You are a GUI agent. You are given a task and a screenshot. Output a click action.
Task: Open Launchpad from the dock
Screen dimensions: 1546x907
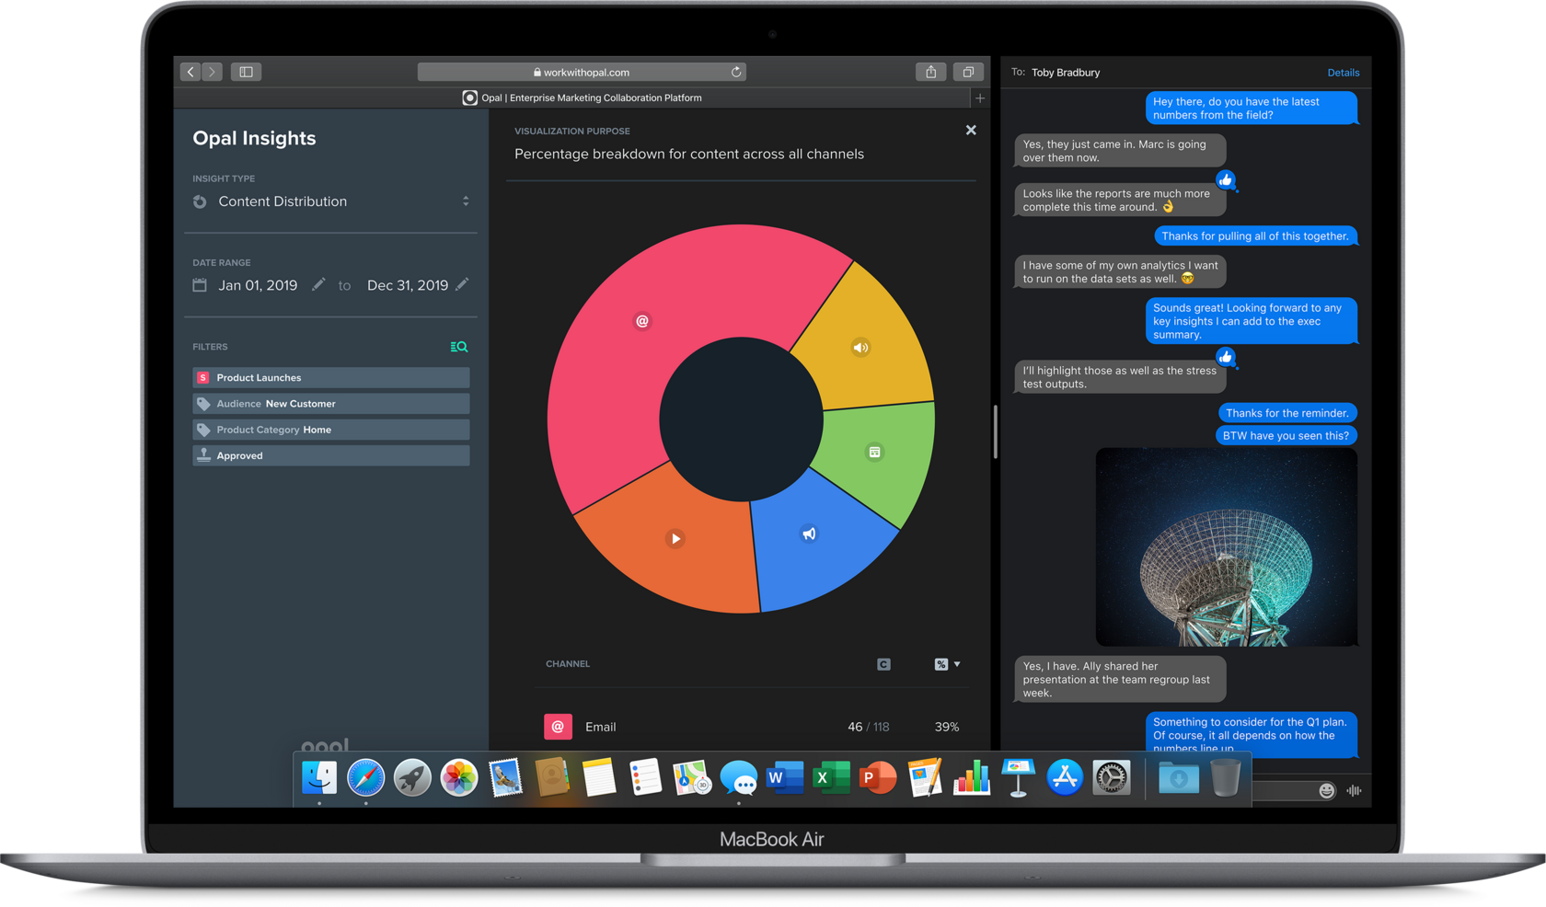(x=412, y=778)
